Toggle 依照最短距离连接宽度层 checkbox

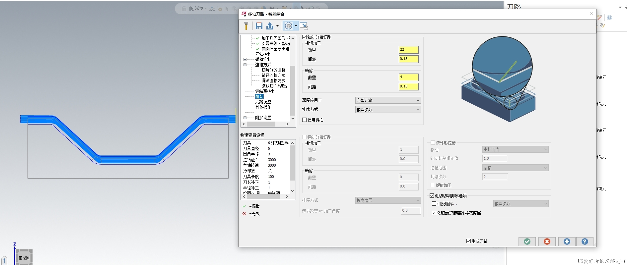pyautogui.click(x=434, y=213)
